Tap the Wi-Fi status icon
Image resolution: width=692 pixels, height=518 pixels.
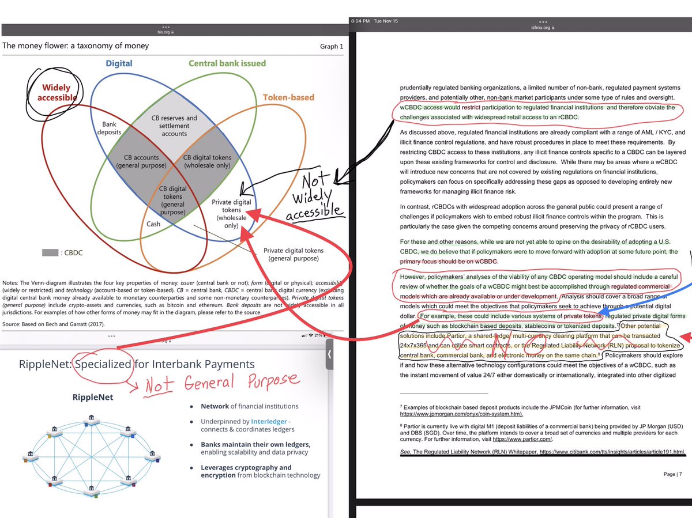point(311,335)
